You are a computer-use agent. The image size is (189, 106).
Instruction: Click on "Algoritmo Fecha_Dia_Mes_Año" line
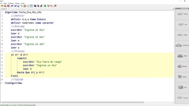[23, 12]
